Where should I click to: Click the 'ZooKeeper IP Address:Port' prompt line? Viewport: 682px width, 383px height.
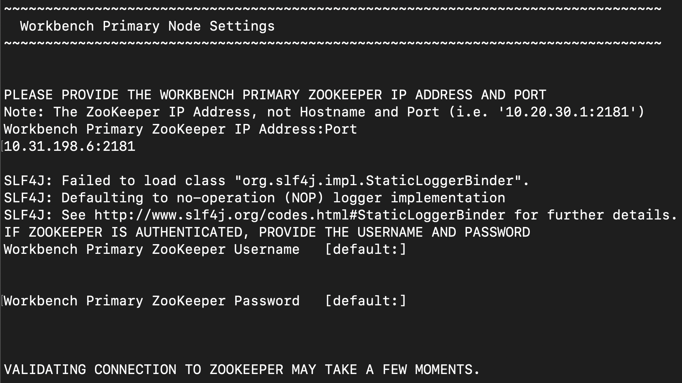180,129
